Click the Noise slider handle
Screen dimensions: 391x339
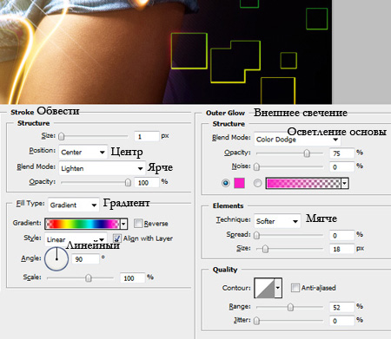click(256, 166)
